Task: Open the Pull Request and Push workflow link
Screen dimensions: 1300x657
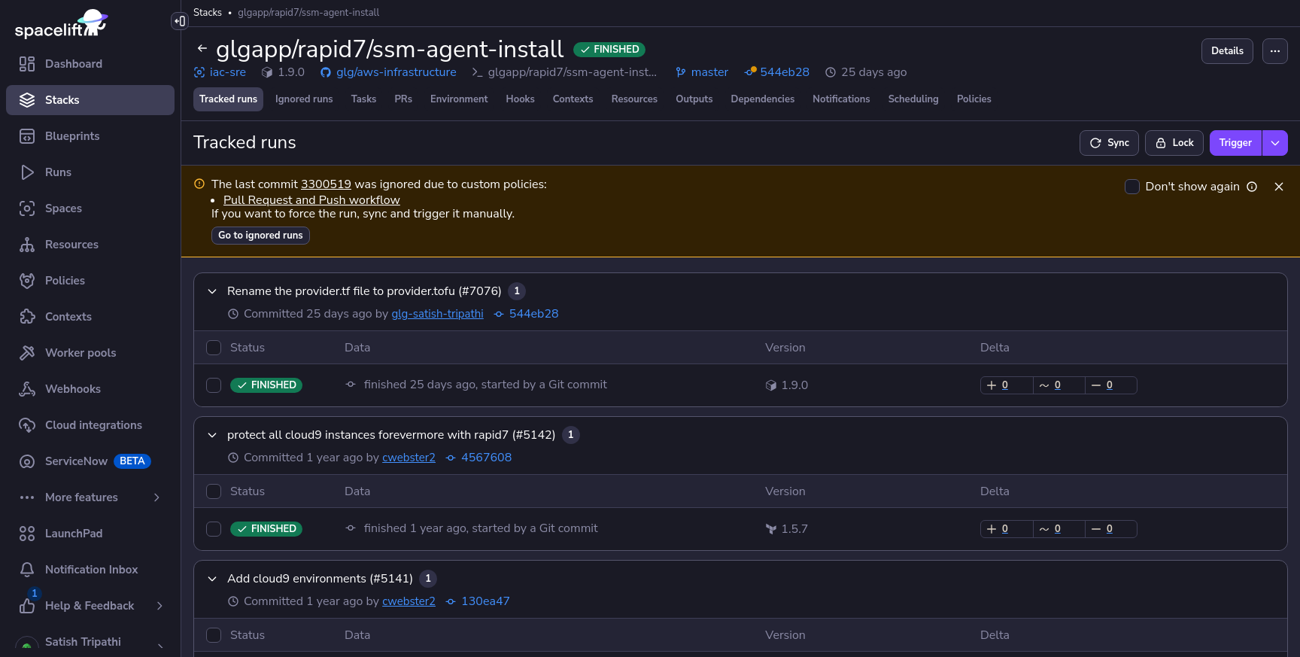Action: (x=311, y=200)
